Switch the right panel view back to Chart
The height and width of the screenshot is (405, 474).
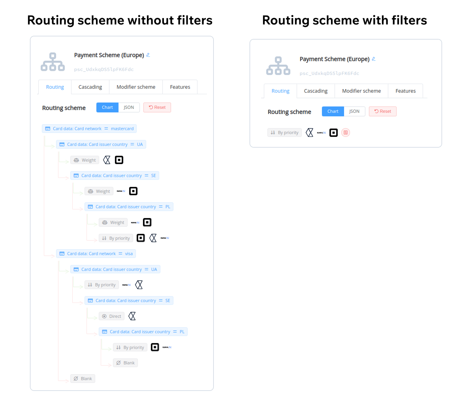click(x=333, y=111)
